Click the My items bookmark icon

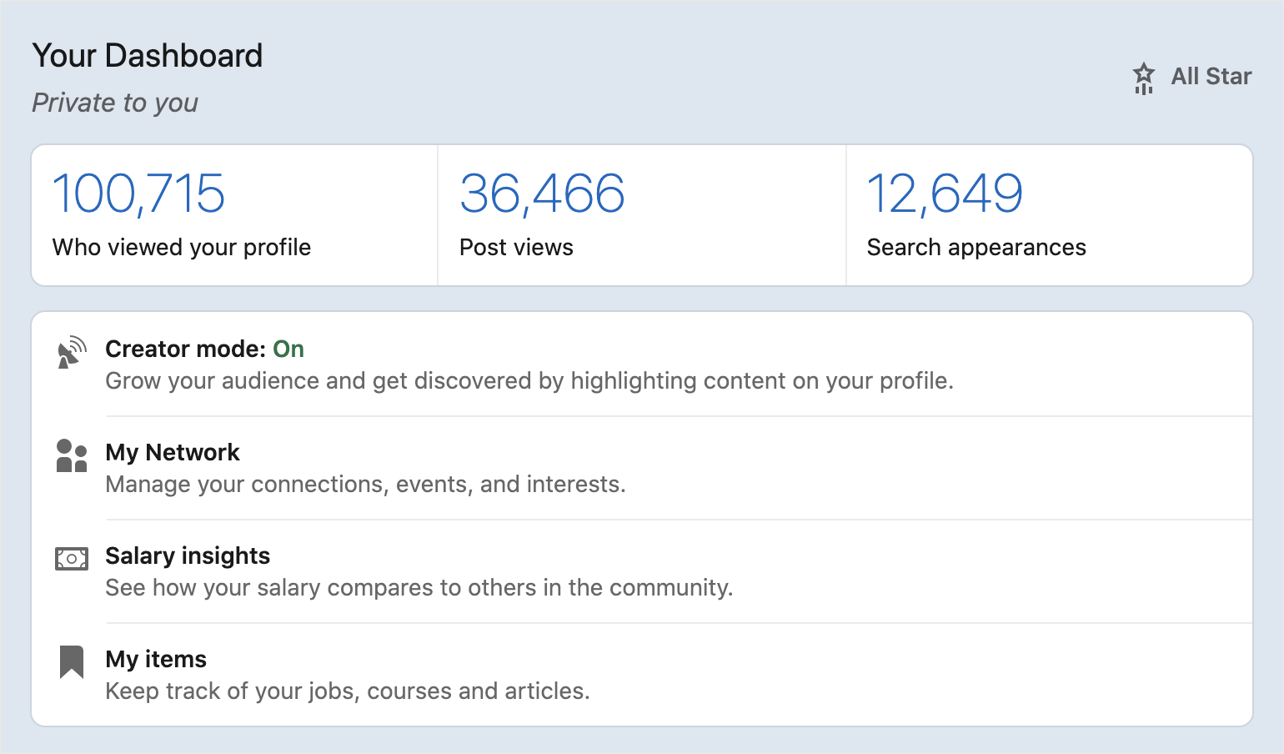click(72, 662)
